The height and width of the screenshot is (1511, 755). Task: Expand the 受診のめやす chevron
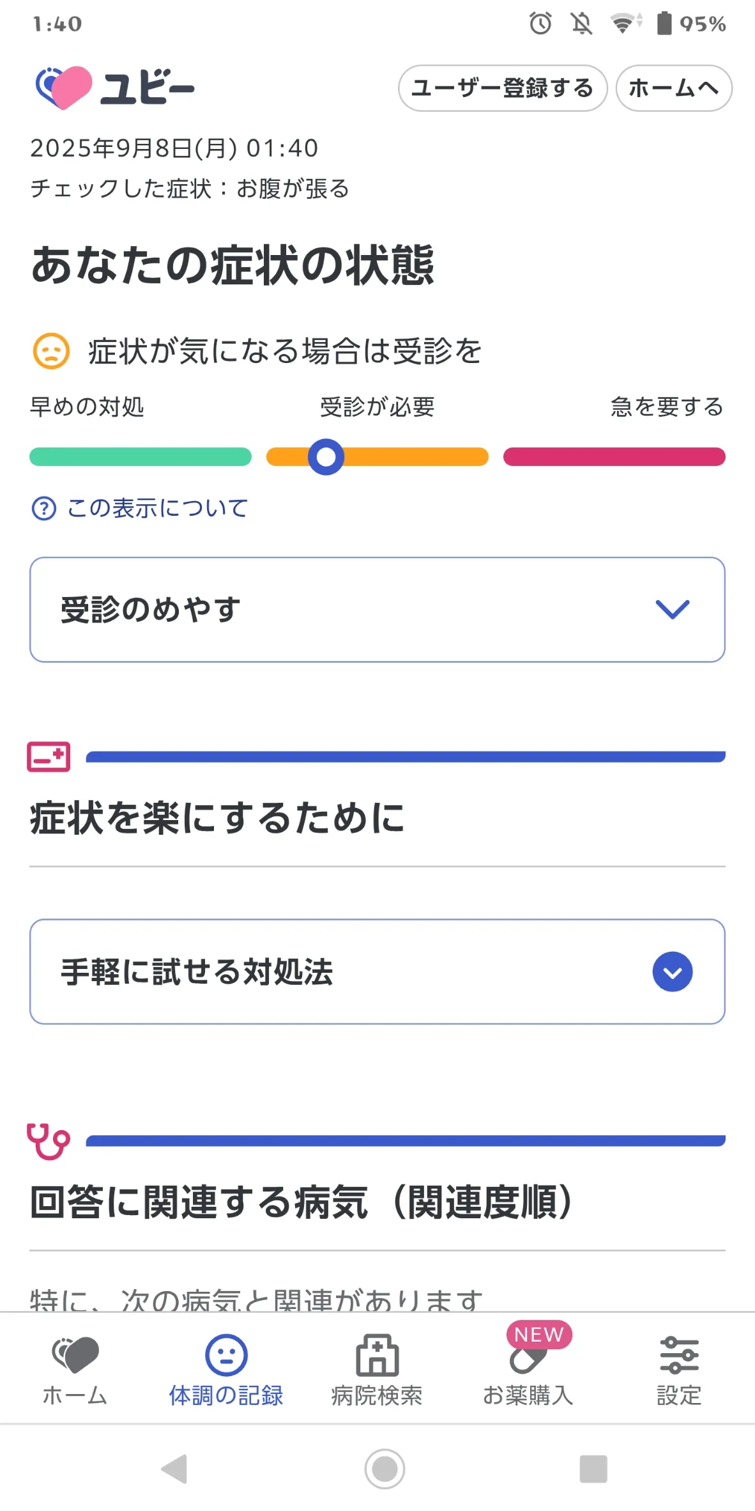pyautogui.click(x=673, y=609)
